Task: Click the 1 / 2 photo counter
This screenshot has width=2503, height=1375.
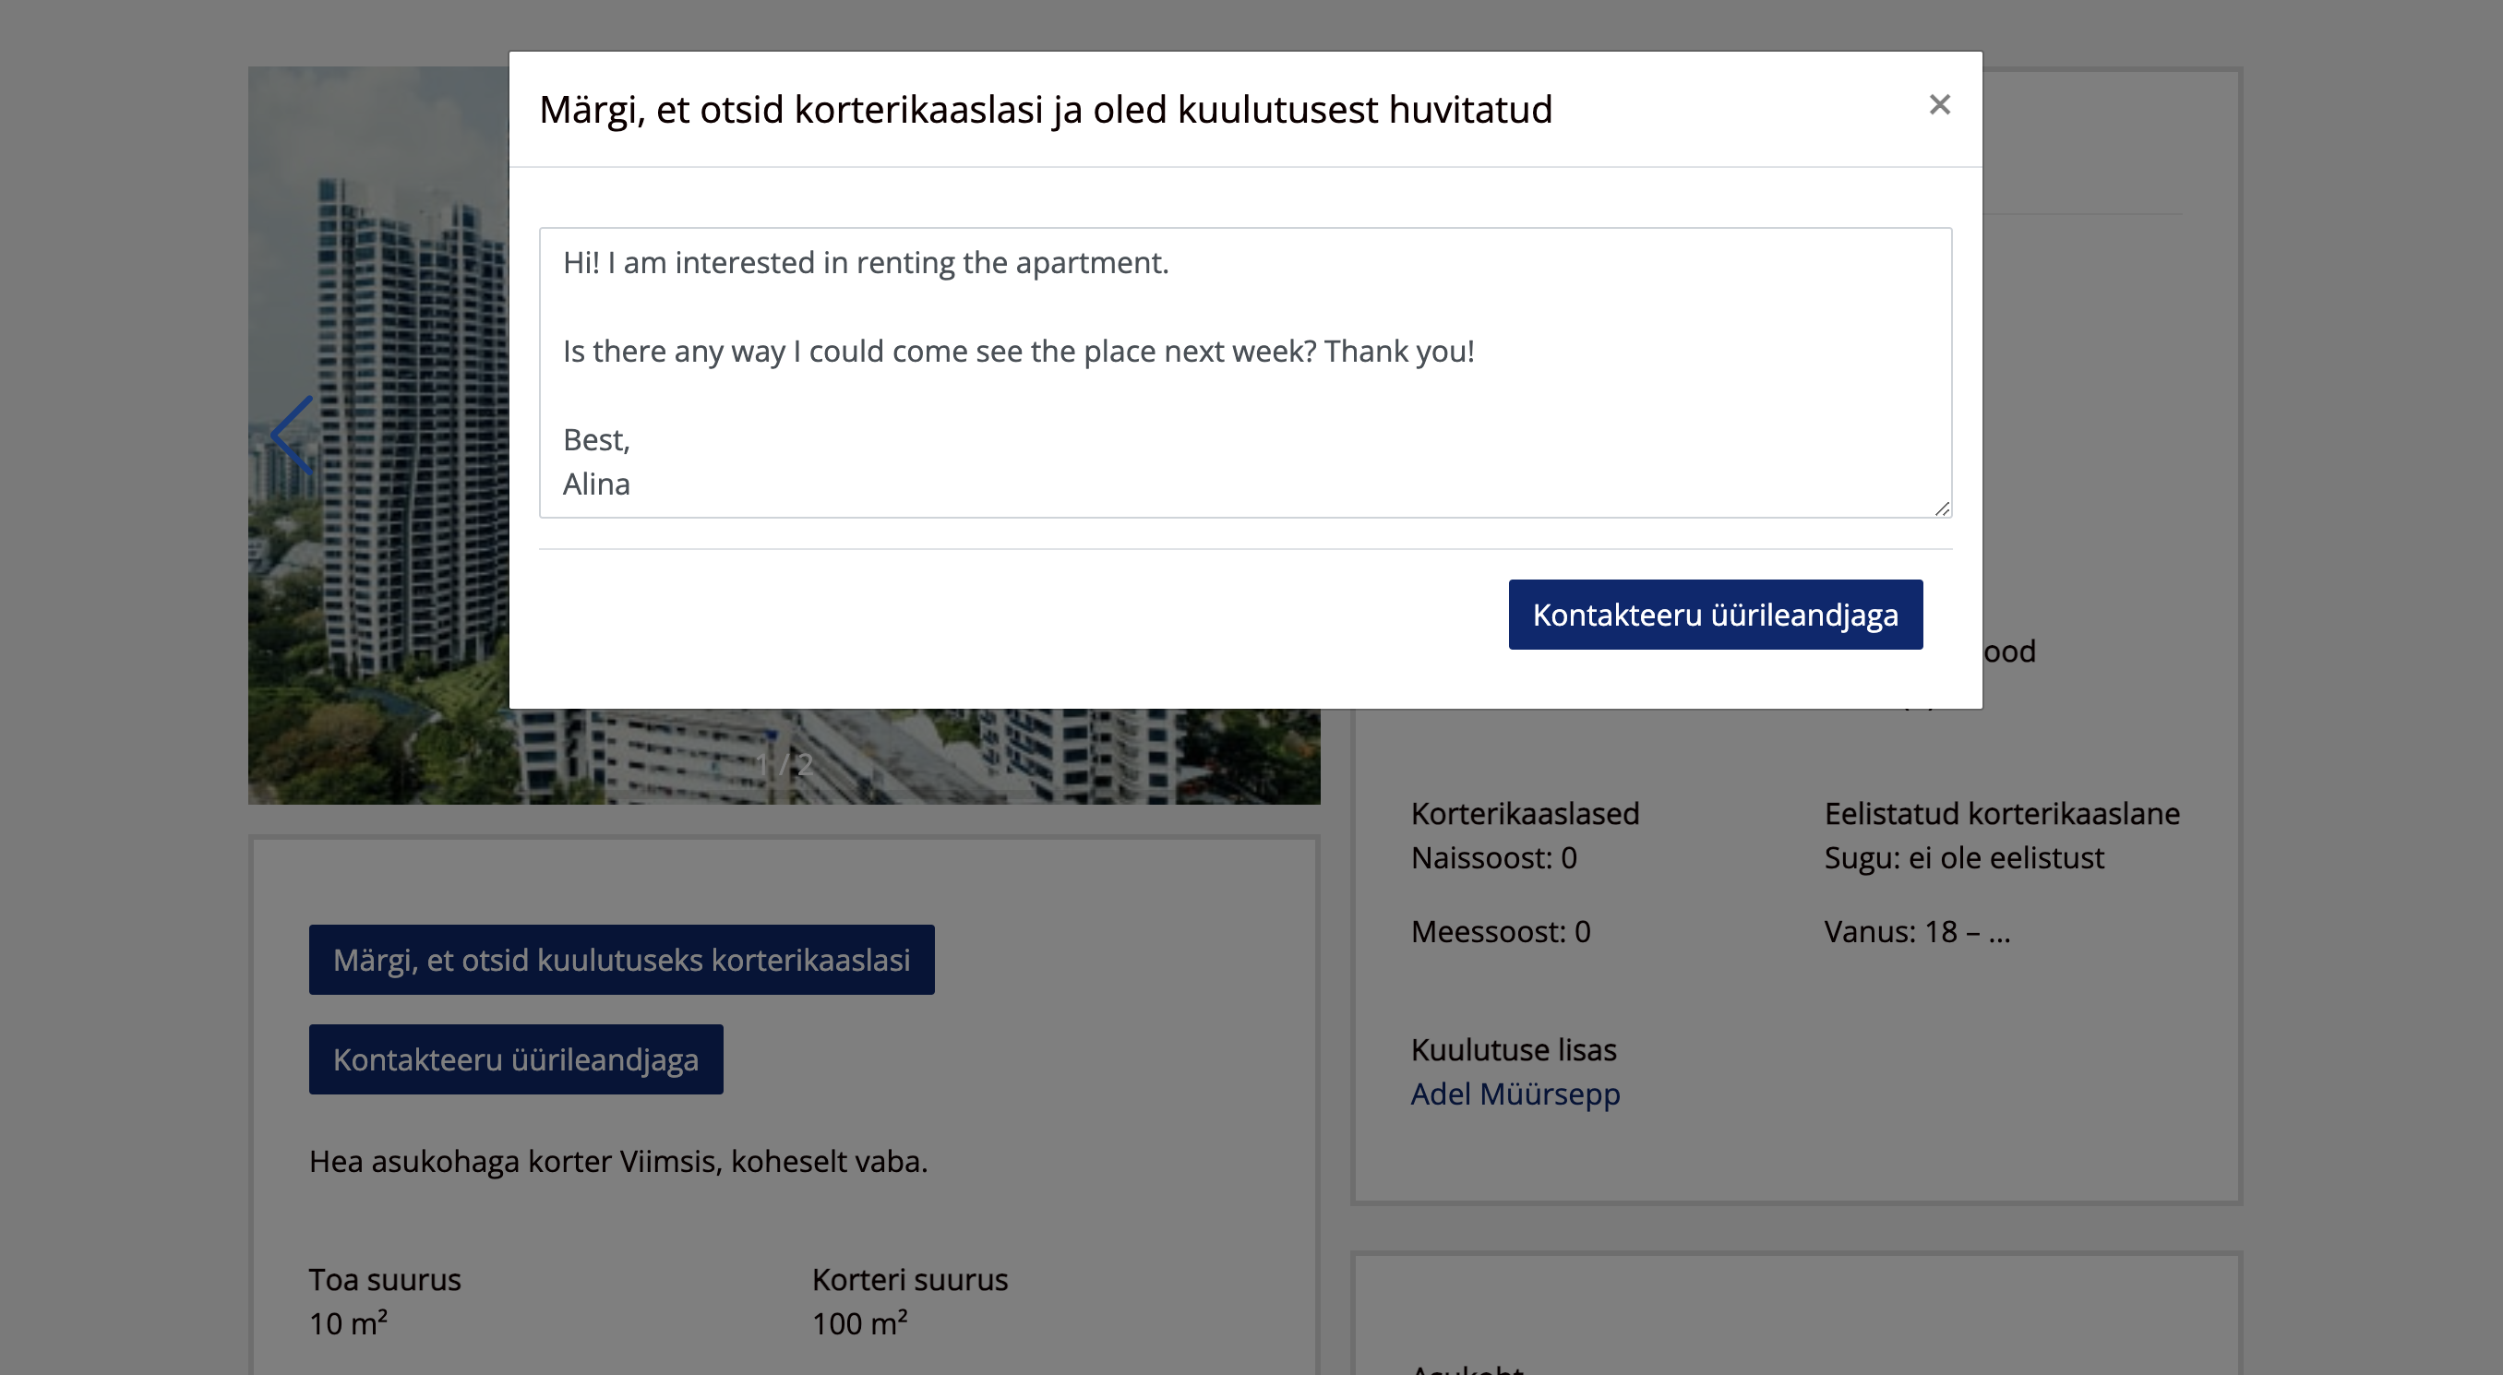Action: (784, 765)
